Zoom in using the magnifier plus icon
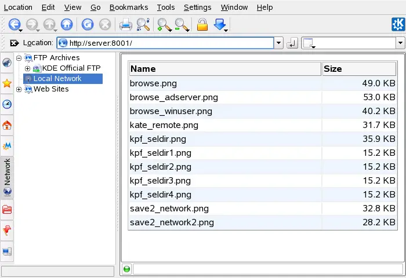The height and width of the screenshot is (278, 406). click(x=163, y=24)
